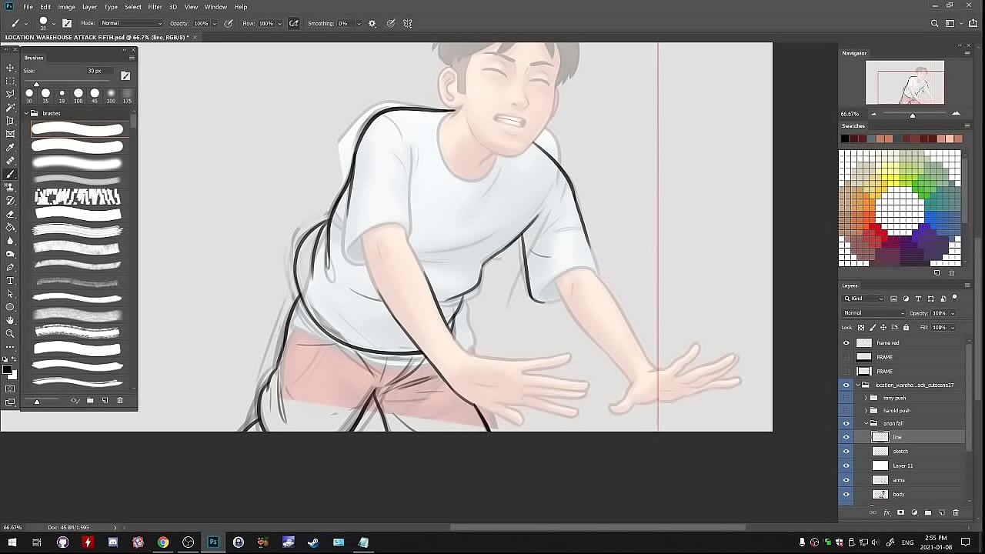Select the Eyedropper tool
985x554 pixels.
point(10,148)
